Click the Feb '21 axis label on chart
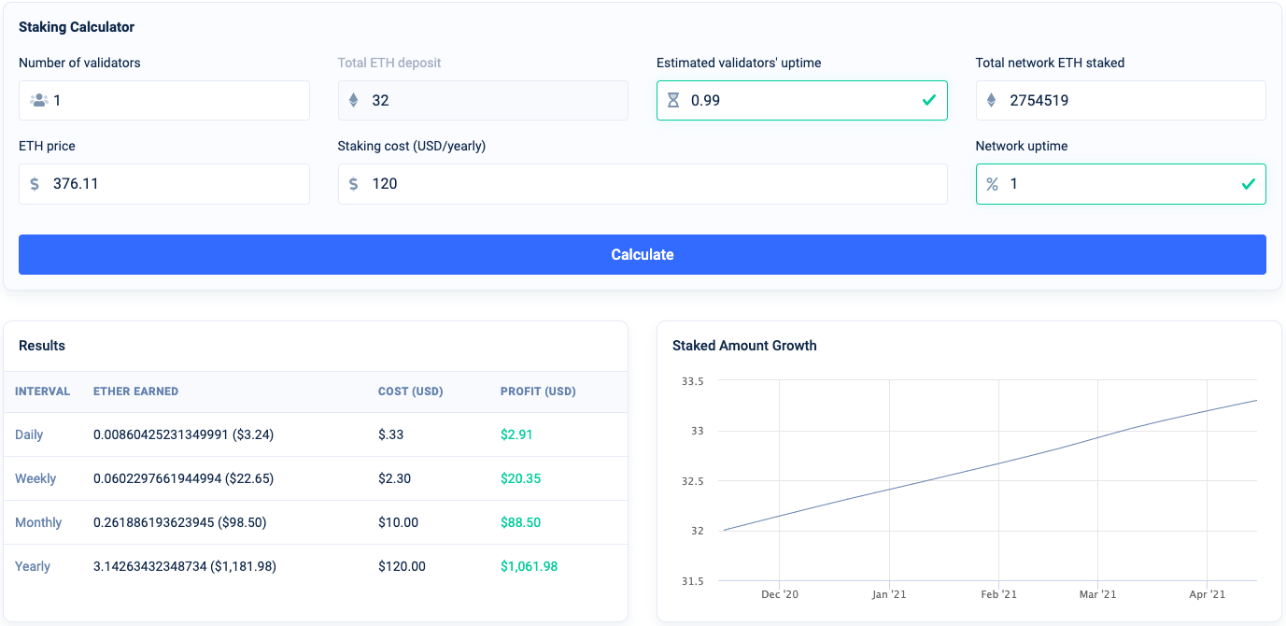 [x=998, y=594]
